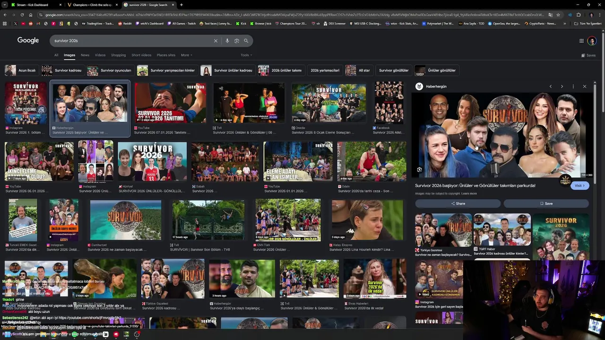The image size is (605, 340).
Task: Open the Google account avatar
Action: coord(592,41)
